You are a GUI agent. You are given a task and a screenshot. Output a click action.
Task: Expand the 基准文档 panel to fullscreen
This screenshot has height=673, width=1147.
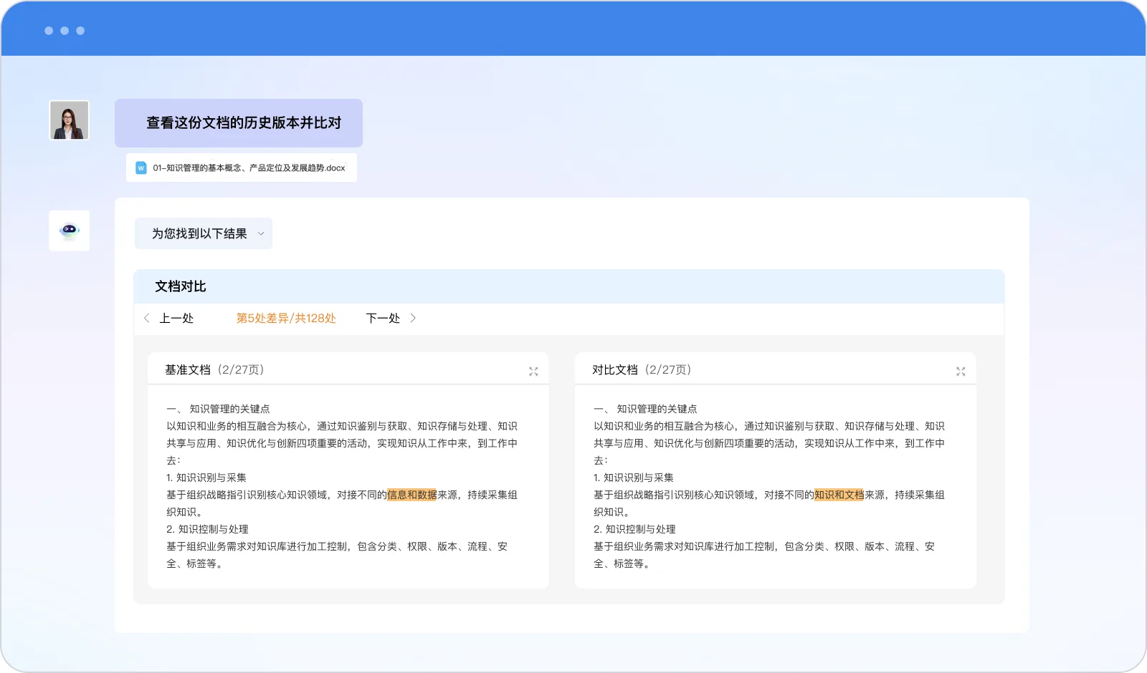[x=533, y=371]
